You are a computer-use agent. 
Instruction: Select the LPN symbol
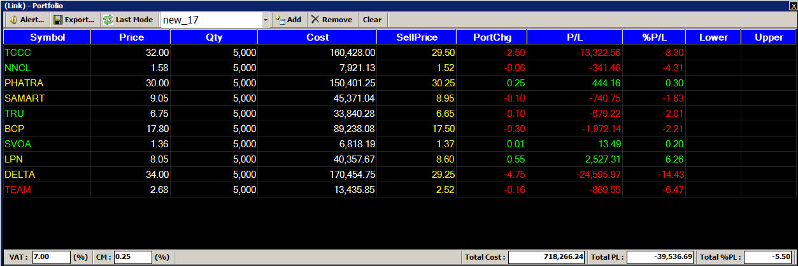13,159
